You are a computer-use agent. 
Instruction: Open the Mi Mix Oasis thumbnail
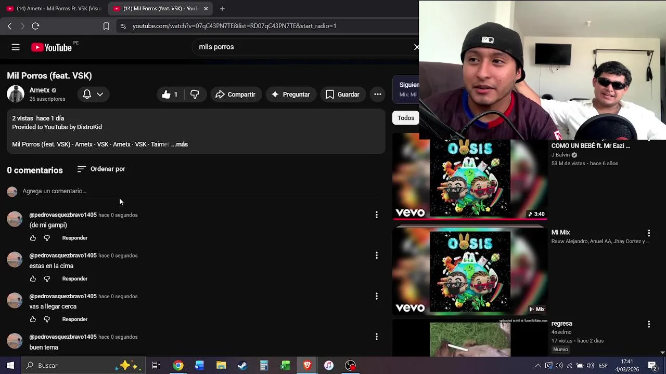click(x=470, y=271)
